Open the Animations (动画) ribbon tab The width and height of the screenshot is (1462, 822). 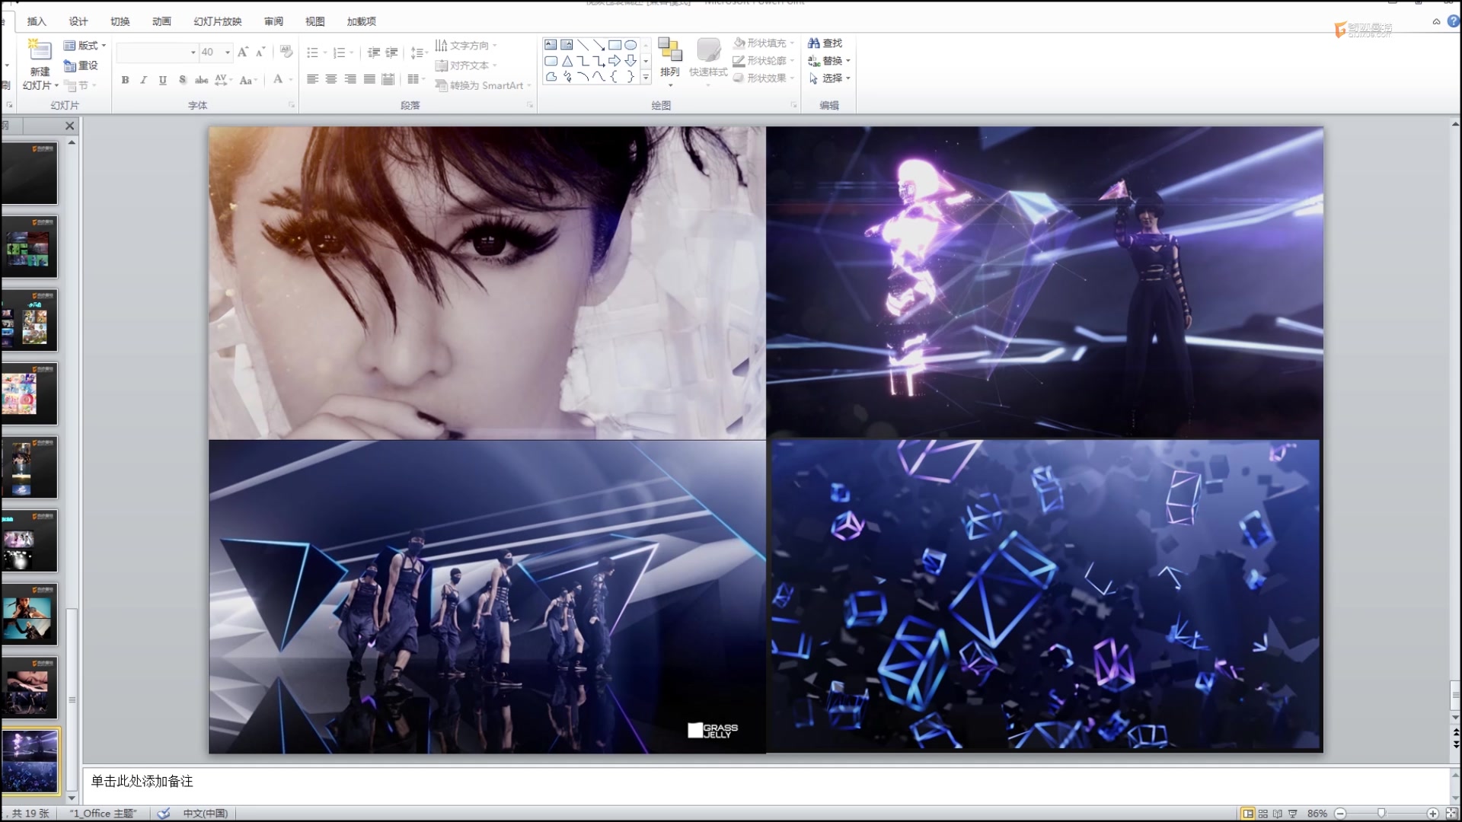coord(161,21)
